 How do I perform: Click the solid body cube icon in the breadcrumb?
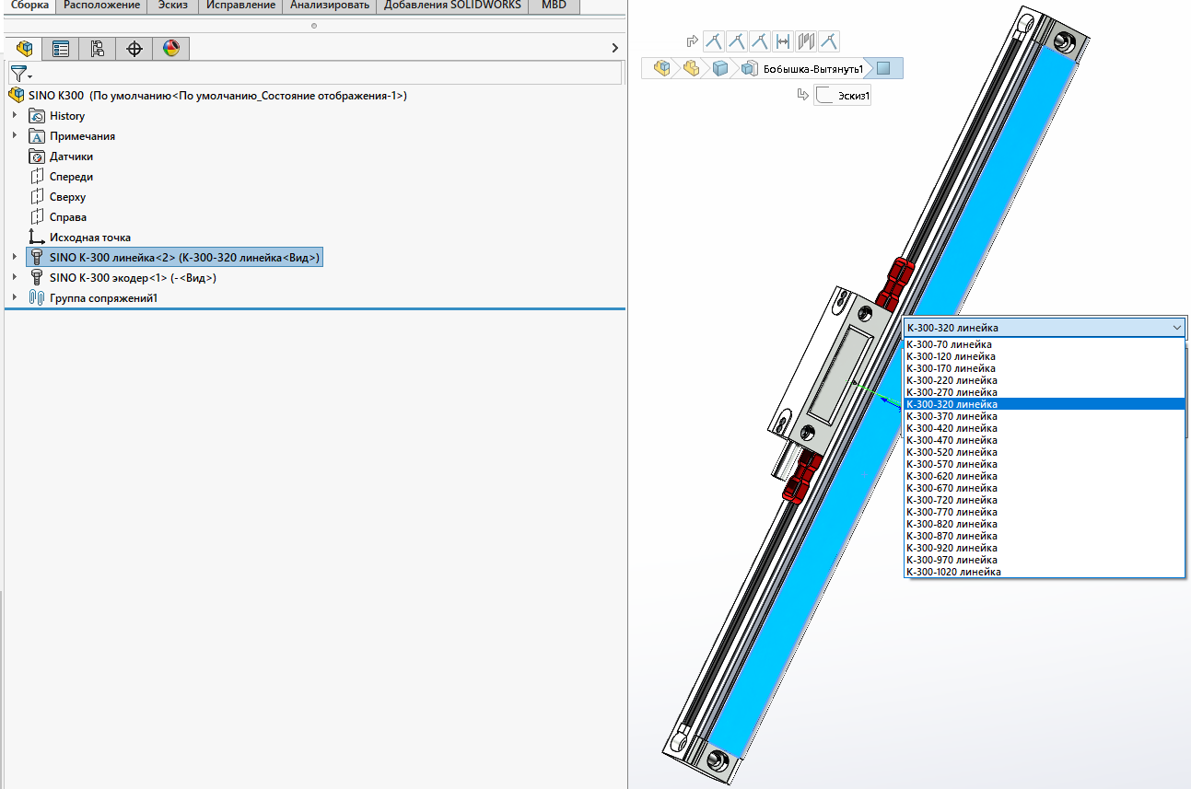pos(720,68)
